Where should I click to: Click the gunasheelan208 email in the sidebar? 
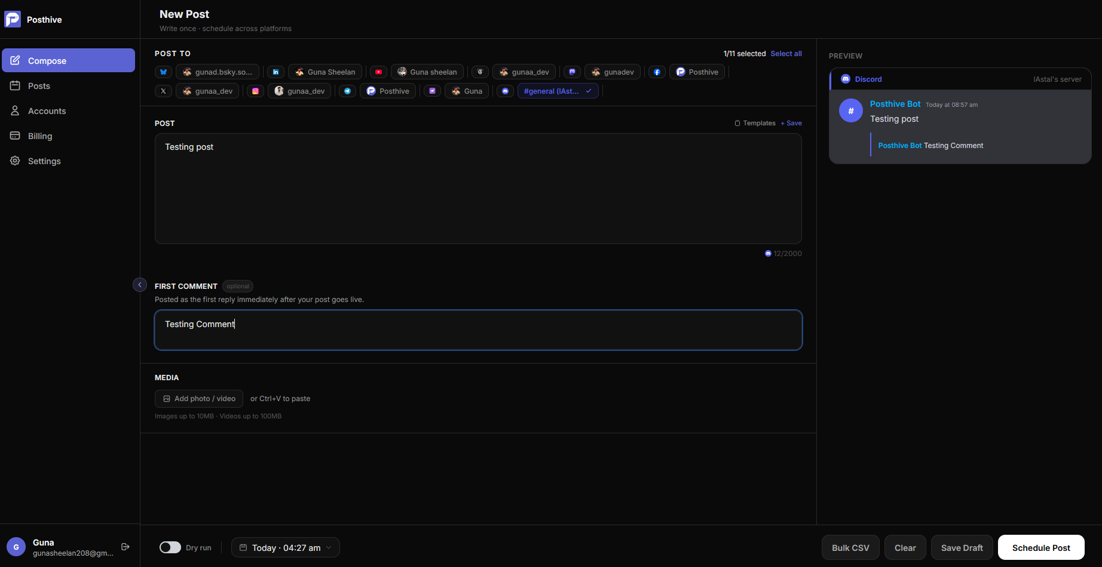(x=73, y=553)
